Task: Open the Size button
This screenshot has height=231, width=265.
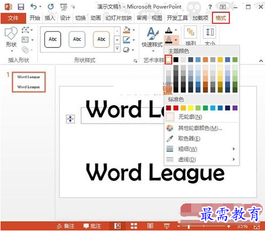Action: point(210,36)
